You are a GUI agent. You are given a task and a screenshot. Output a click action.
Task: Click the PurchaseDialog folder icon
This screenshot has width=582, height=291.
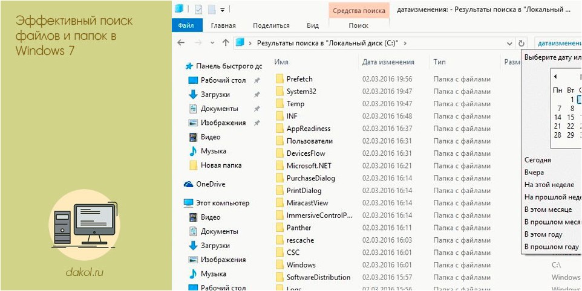[280, 178]
